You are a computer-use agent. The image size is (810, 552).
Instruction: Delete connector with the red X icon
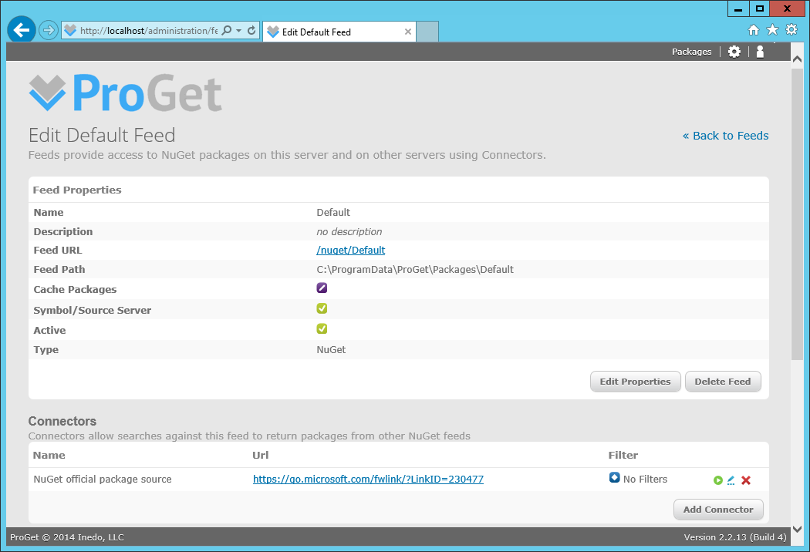pyautogui.click(x=746, y=480)
